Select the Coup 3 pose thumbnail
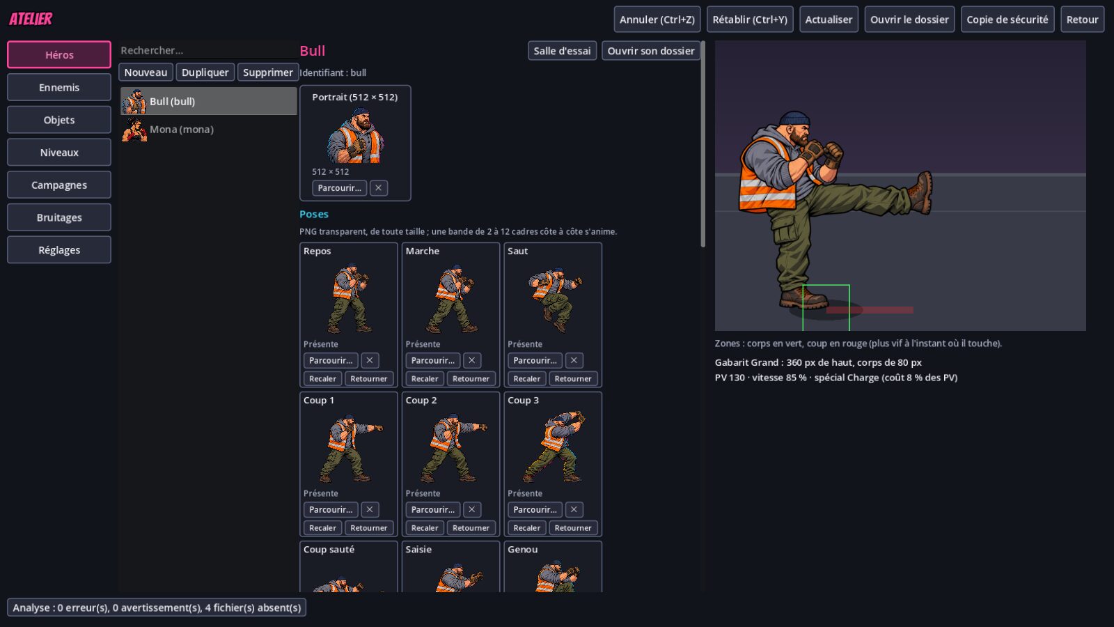Image resolution: width=1114 pixels, height=627 pixels. (x=553, y=447)
